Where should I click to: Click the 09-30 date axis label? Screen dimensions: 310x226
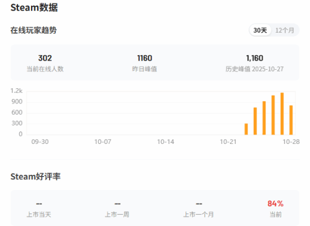pyautogui.click(x=40, y=142)
